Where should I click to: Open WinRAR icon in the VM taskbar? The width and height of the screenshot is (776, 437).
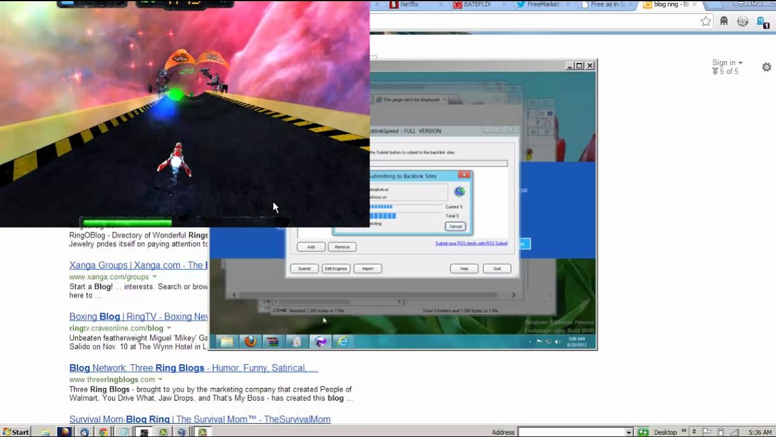coord(273,342)
